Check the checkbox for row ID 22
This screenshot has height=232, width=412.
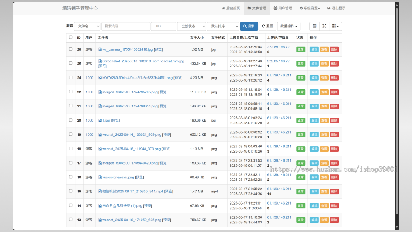click(70, 92)
